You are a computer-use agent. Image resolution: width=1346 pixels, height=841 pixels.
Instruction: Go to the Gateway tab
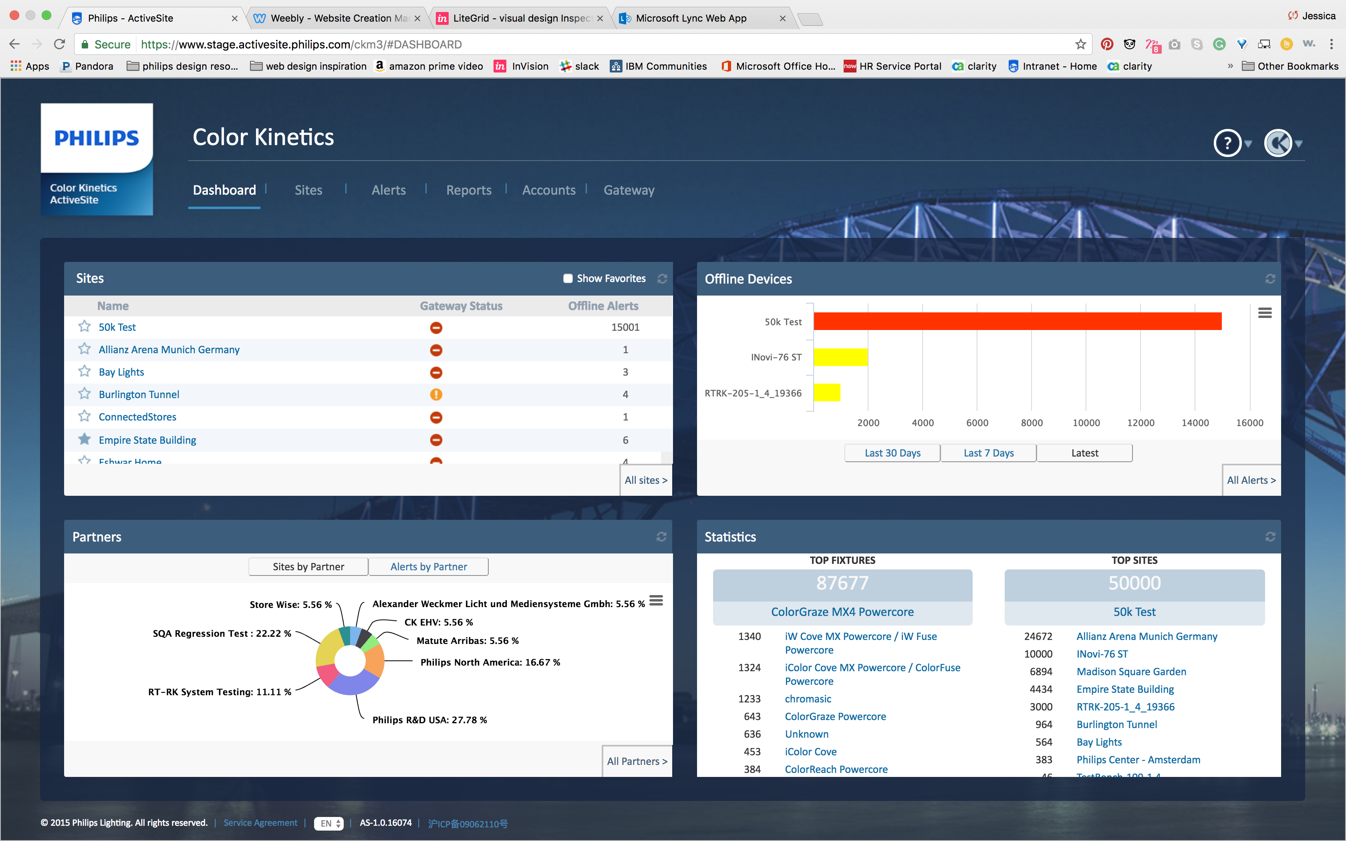629,190
